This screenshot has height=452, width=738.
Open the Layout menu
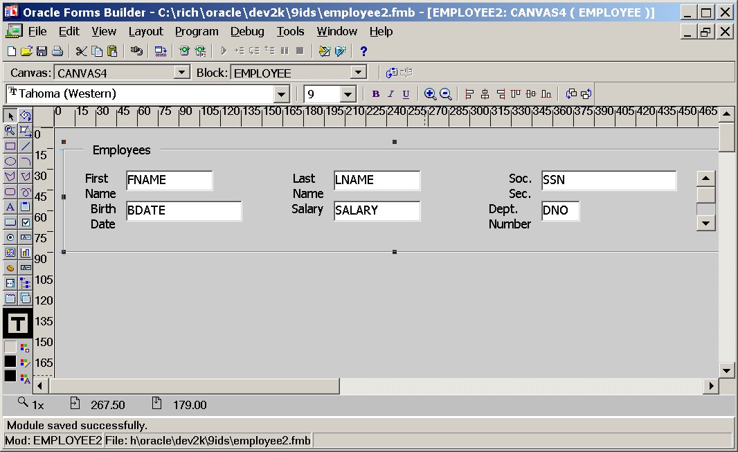[x=146, y=32]
